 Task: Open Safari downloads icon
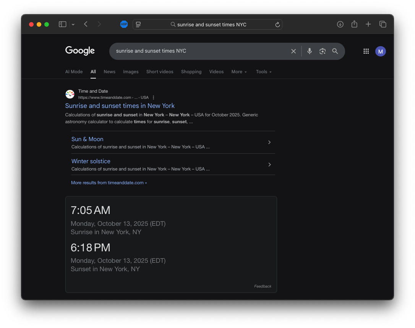point(340,24)
